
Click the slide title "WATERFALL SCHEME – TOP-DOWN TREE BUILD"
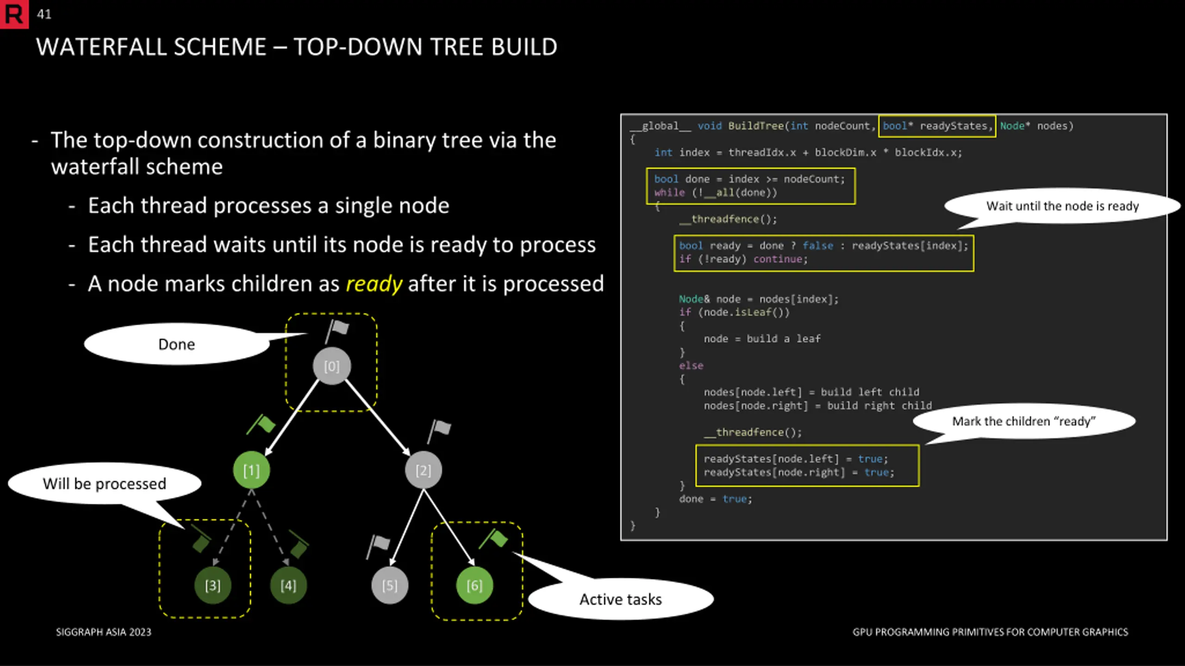click(x=297, y=47)
